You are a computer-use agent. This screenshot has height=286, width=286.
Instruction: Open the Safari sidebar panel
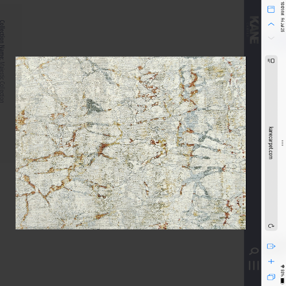coord(271,9)
